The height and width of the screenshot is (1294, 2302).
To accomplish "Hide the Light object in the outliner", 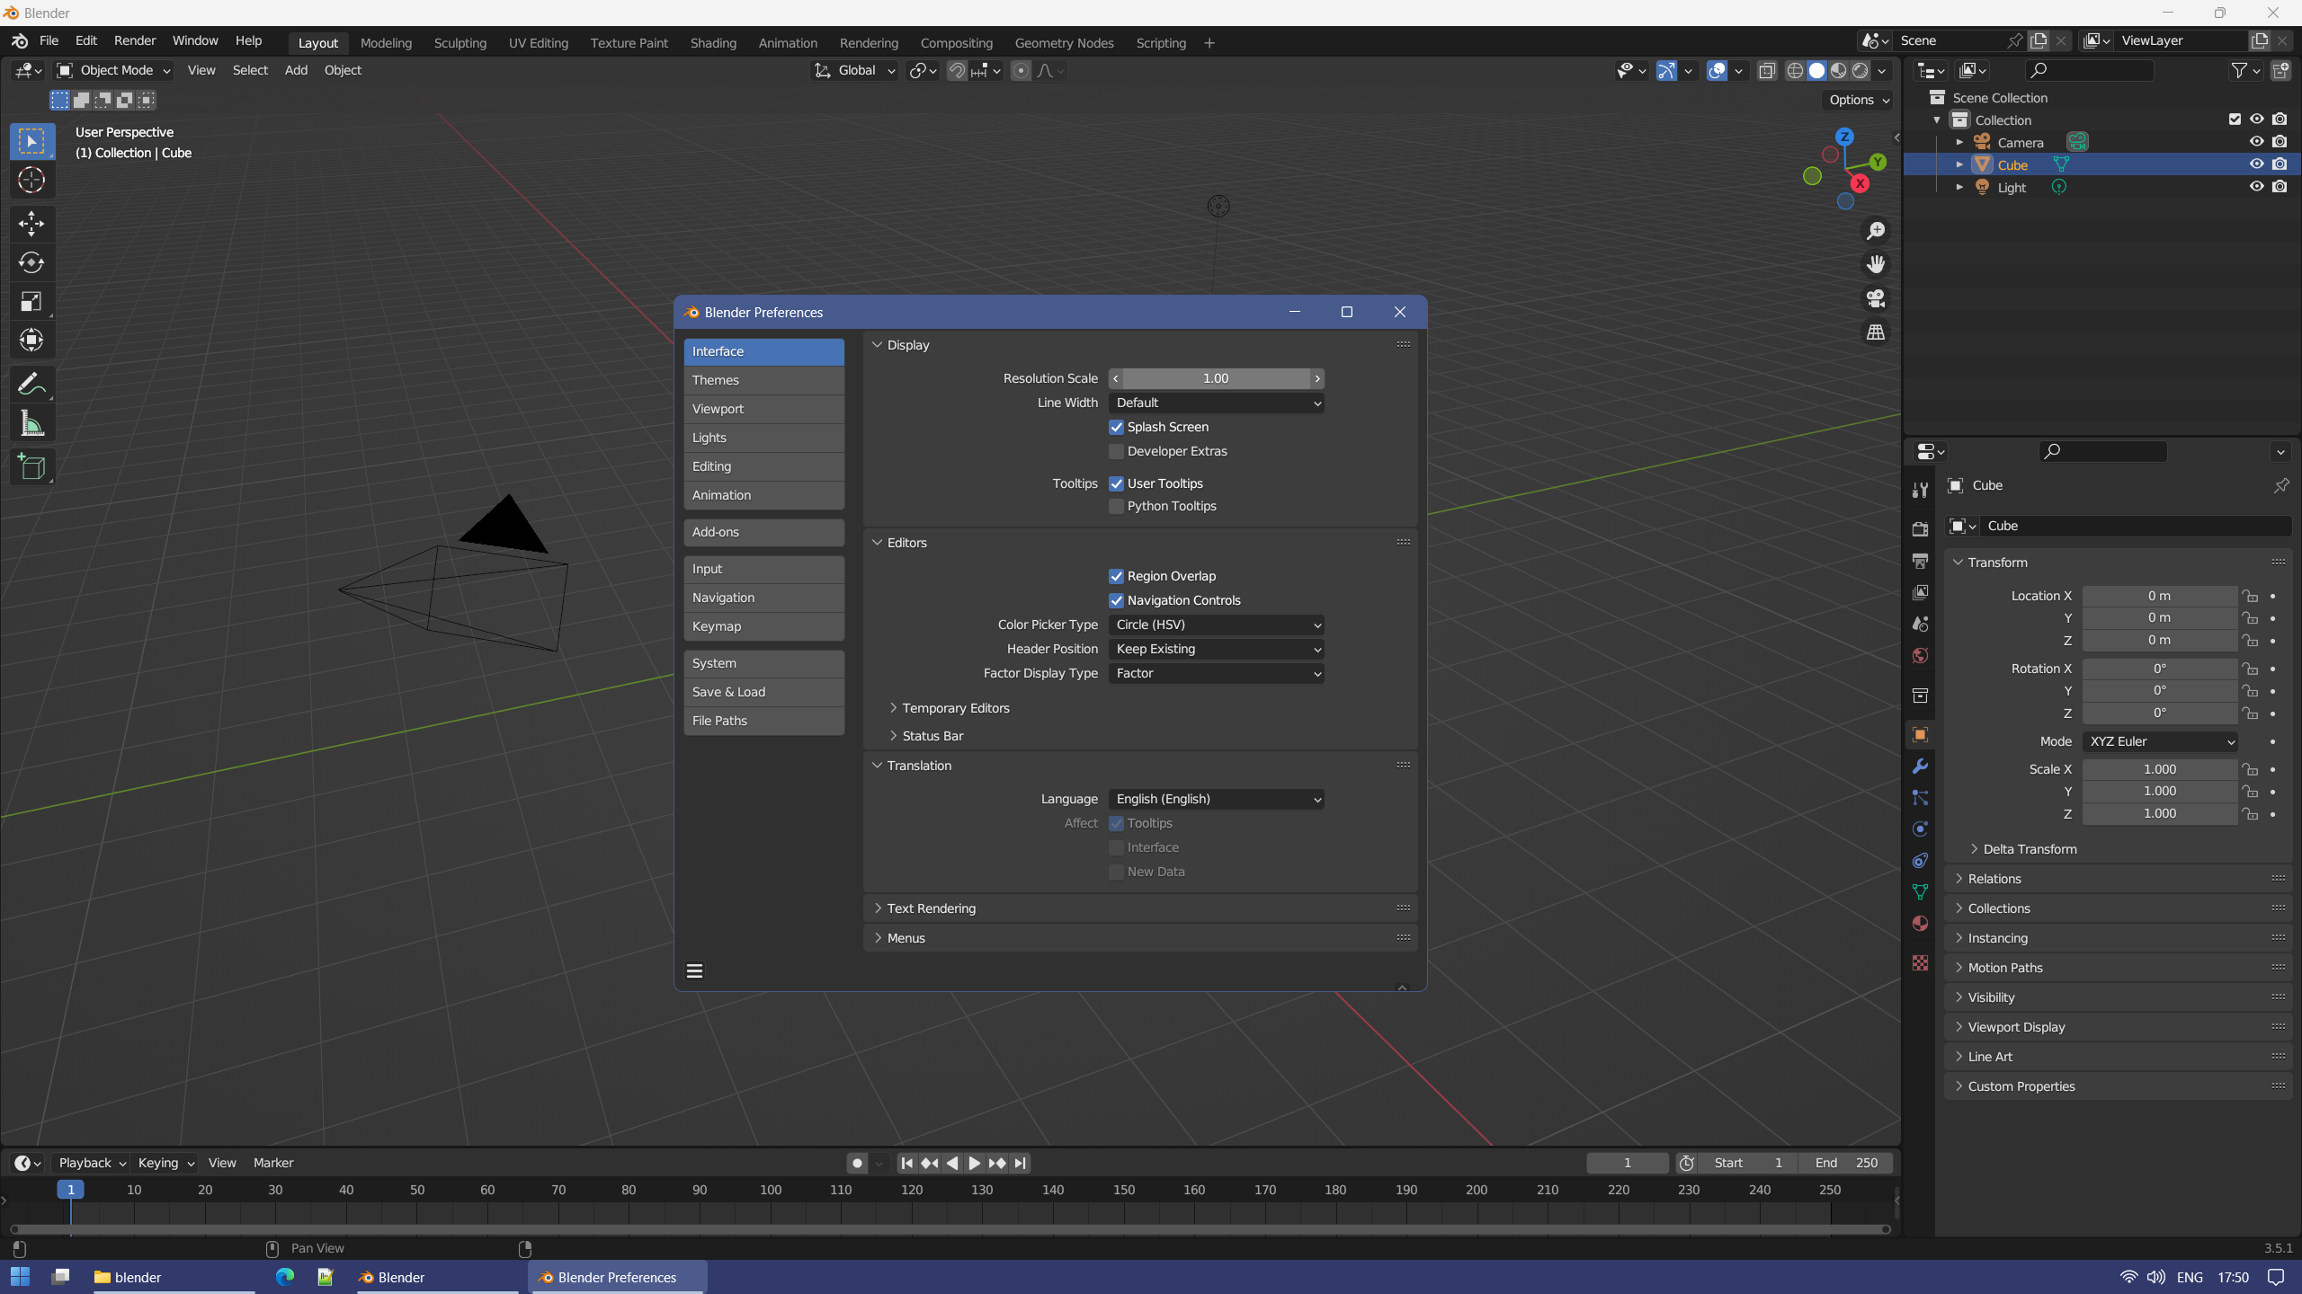I will click(x=2256, y=187).
